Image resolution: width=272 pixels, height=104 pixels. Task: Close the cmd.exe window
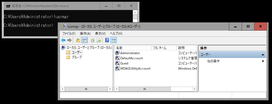(131, 6)
